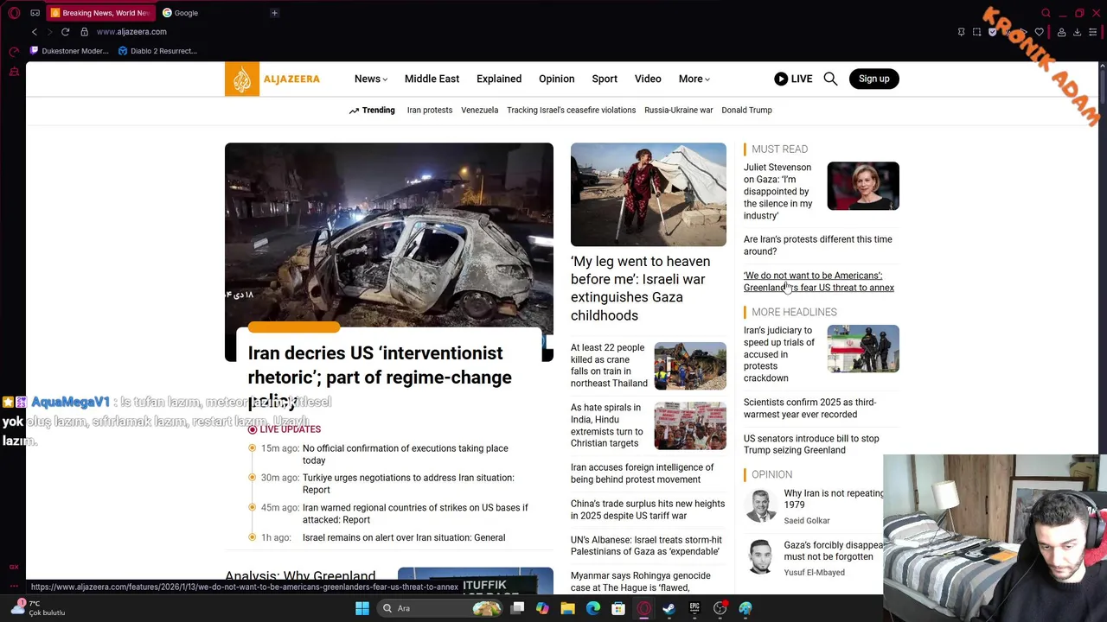Open 'Scientists confirm 2025 as third-warmest year'
The height and width of the screenshot is (622, 1107).
[809, 409]
